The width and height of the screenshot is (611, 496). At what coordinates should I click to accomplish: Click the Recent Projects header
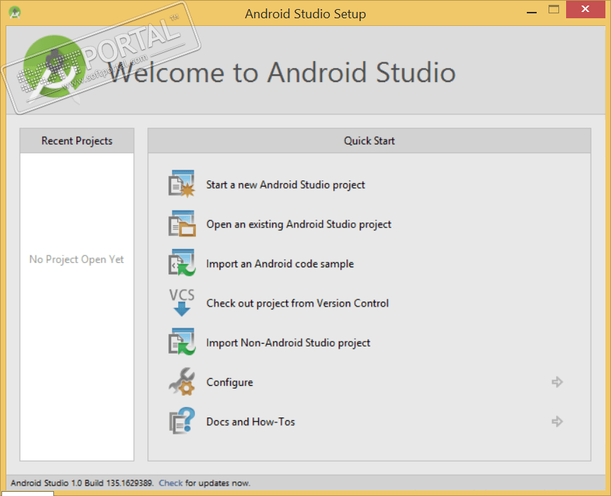[76, 140]
